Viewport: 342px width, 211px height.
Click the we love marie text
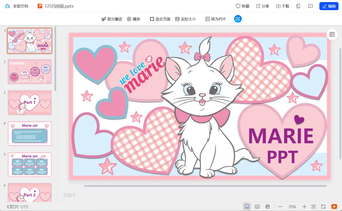pyautogui.click(x=142, y=74)
